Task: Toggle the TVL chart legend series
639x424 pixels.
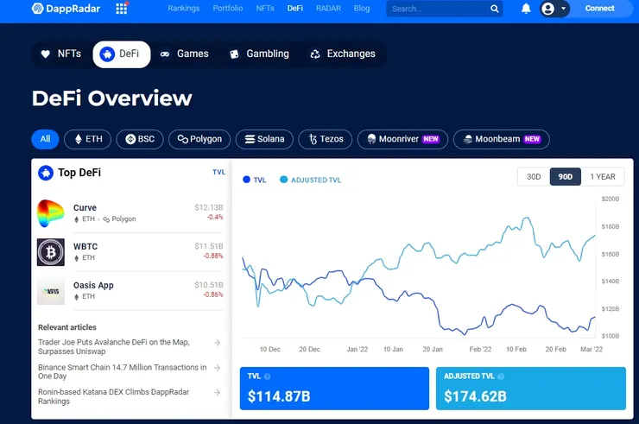Action: [x=254, y=180]
